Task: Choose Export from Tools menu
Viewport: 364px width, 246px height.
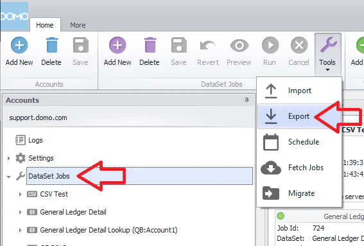Action: click(299, 116)
